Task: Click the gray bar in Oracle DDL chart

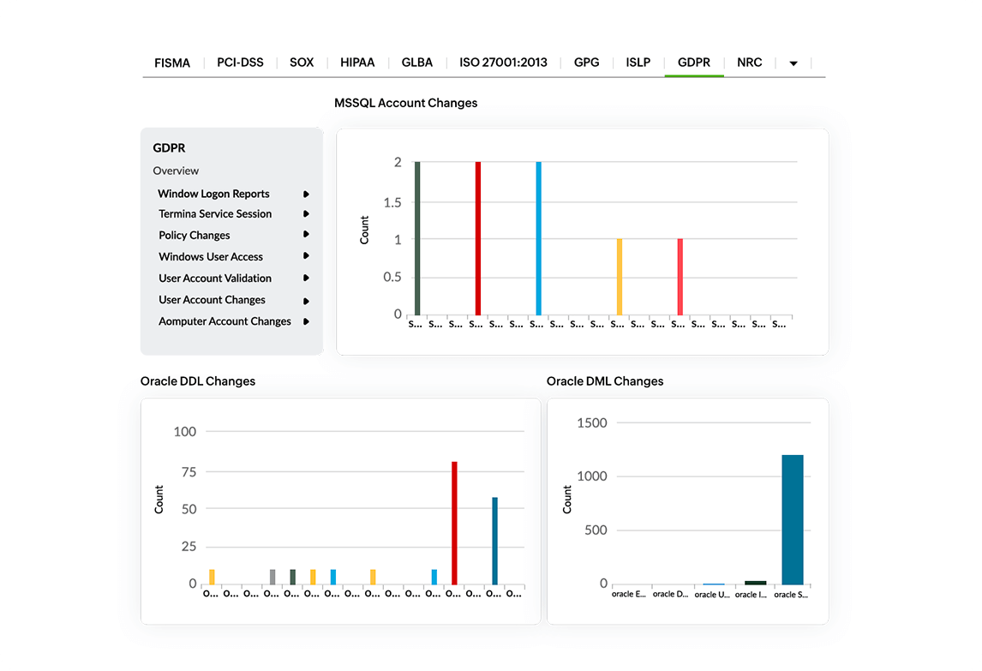Action: point(272,577)
